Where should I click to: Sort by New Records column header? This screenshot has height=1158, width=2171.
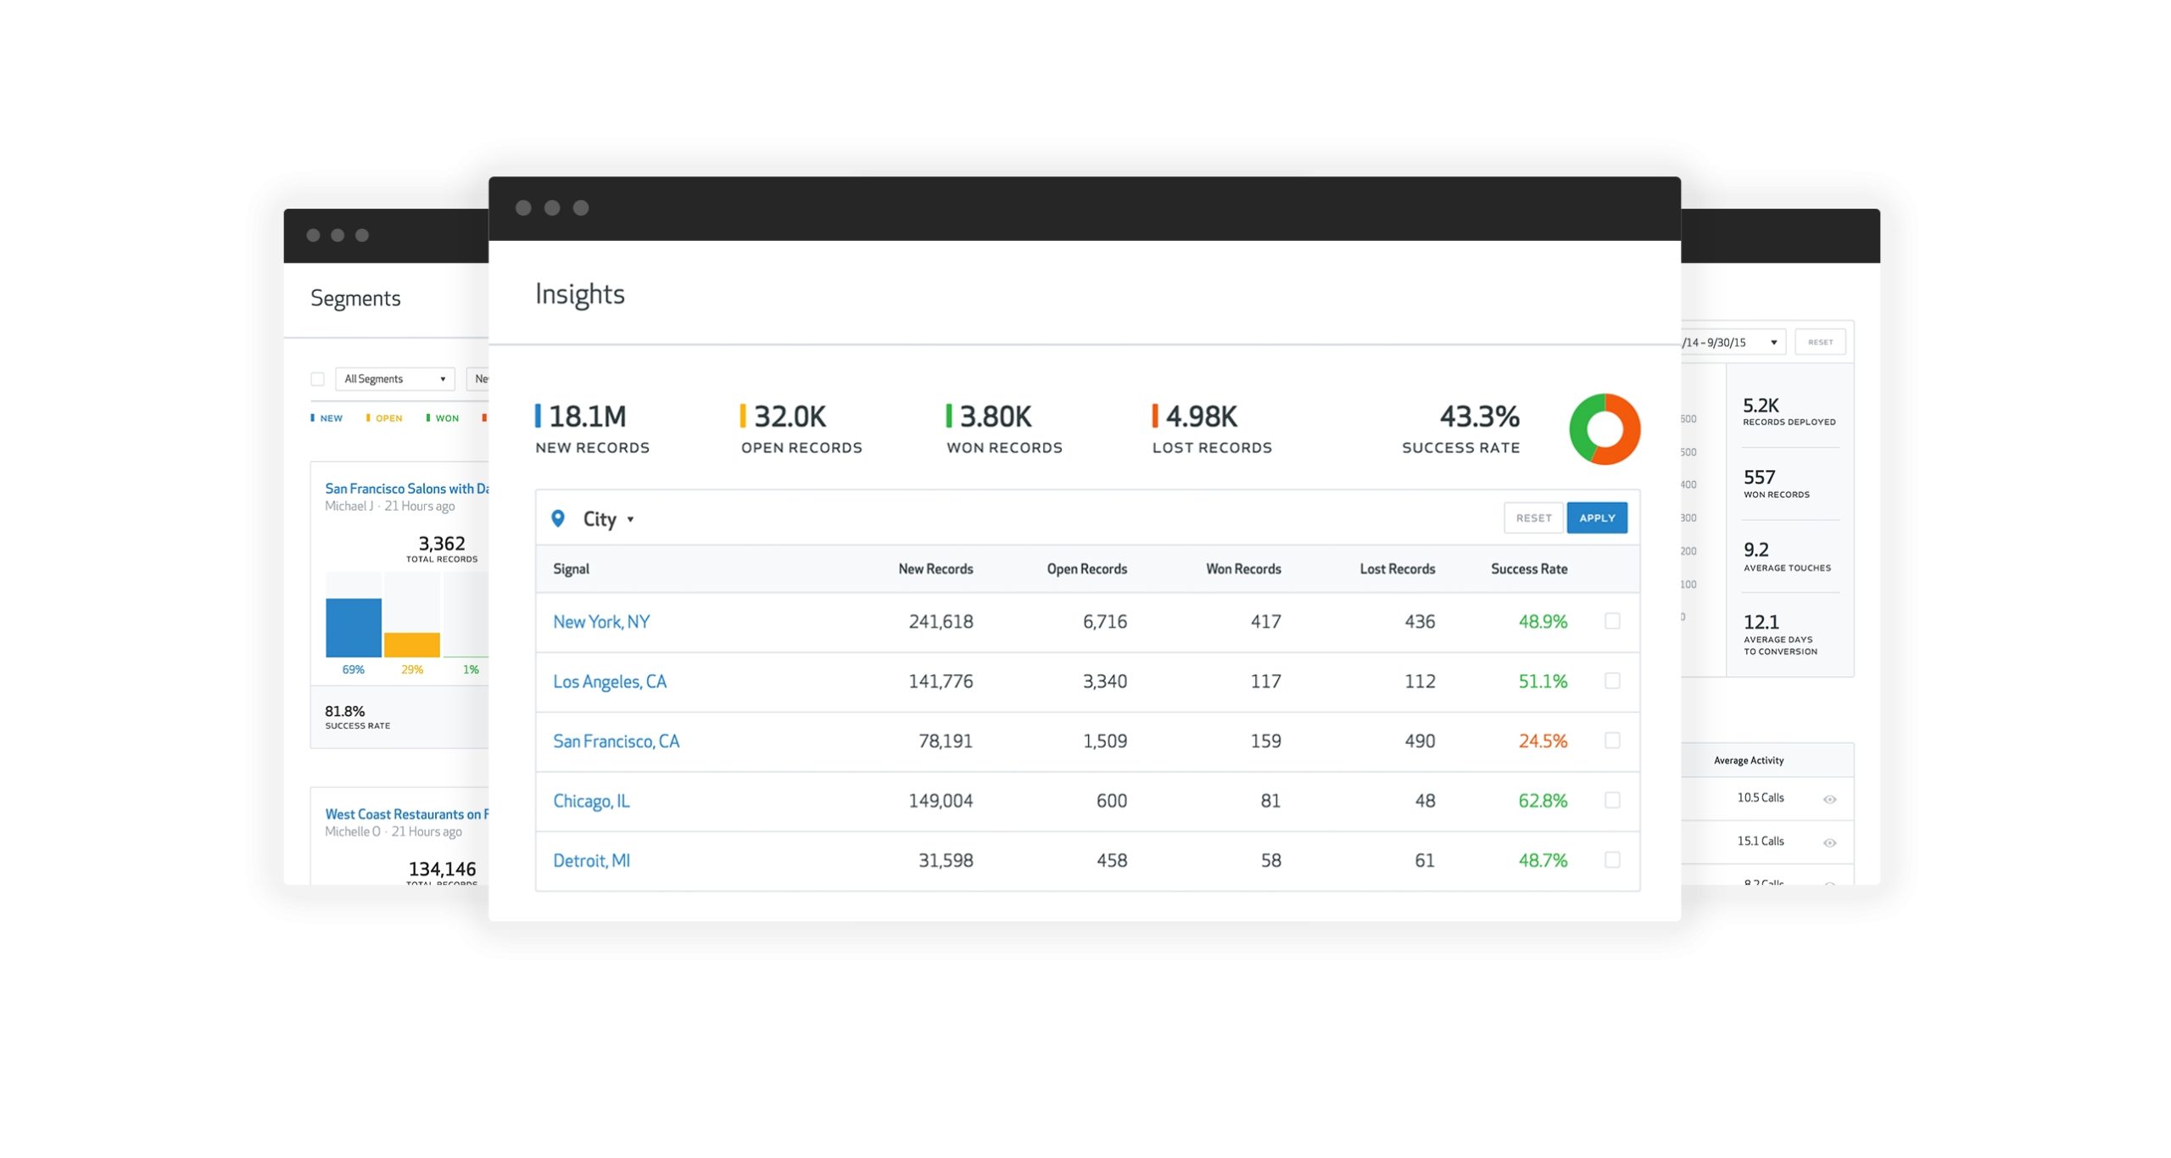pyautogui.click(x=935, y=568)
